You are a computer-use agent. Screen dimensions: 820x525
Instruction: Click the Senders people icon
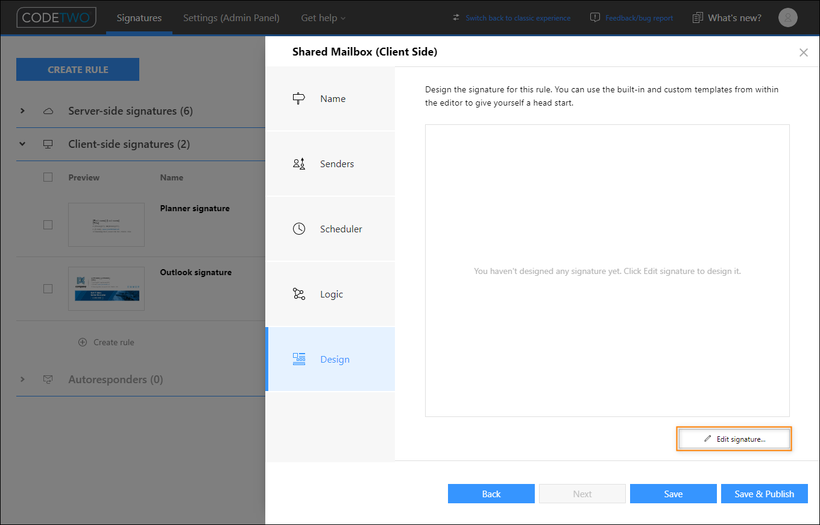299,164
